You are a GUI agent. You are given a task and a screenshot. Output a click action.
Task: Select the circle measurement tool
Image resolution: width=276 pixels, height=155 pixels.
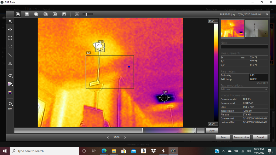[10, 46]
